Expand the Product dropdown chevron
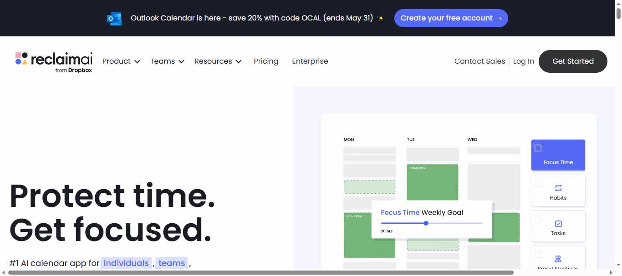The width and height of the screenshot is (622, 276). coord(137,61)
